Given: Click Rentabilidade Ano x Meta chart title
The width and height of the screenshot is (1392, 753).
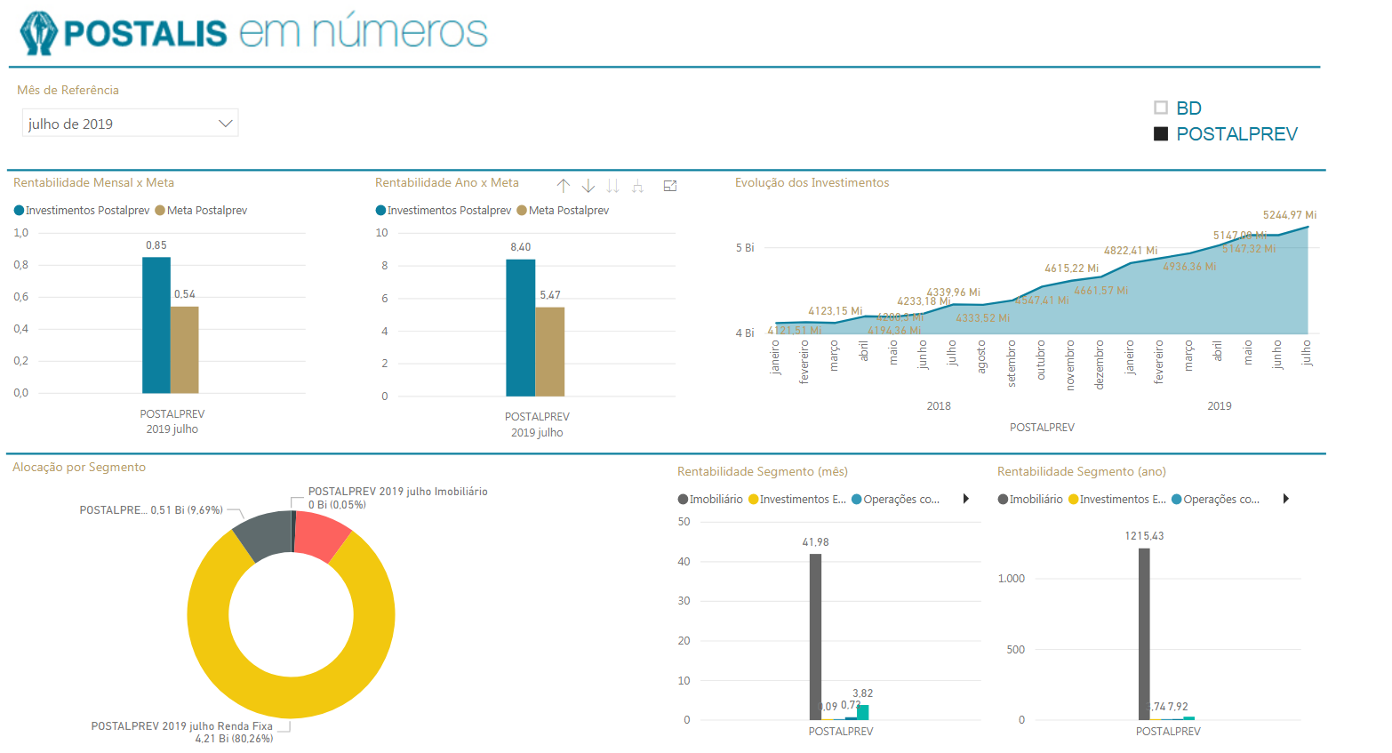Looking at the screenshot, I should click(447, 182).
